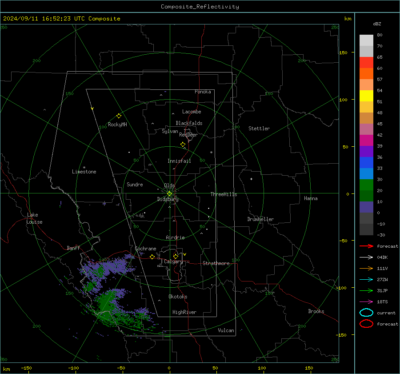Click the asterisk marker above Limestone
Screen dimensions: 400x374
tap(84, 168)
